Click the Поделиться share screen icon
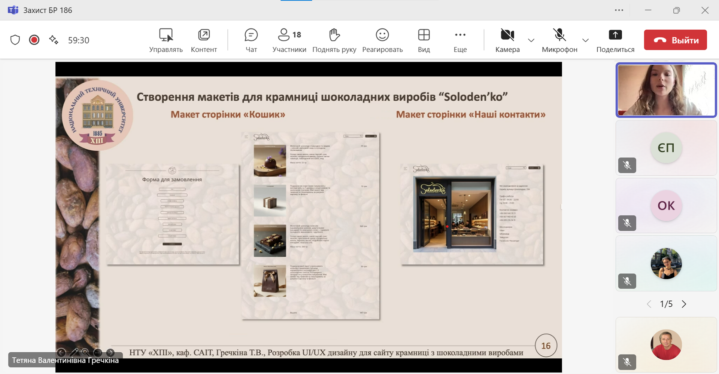 615,35
